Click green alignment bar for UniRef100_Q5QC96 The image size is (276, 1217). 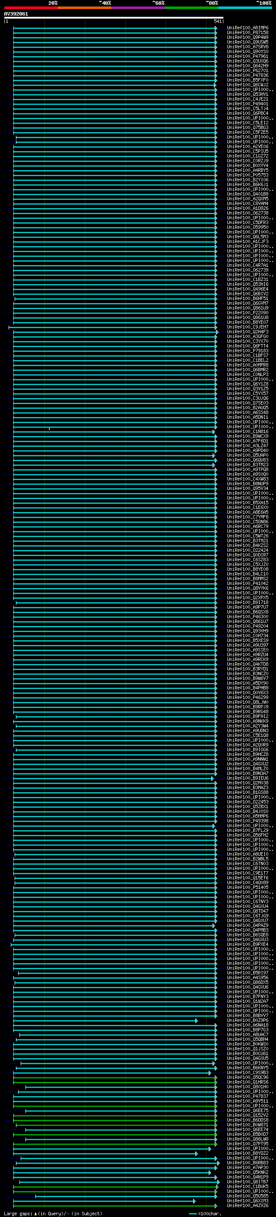[x=115, y=1078]
